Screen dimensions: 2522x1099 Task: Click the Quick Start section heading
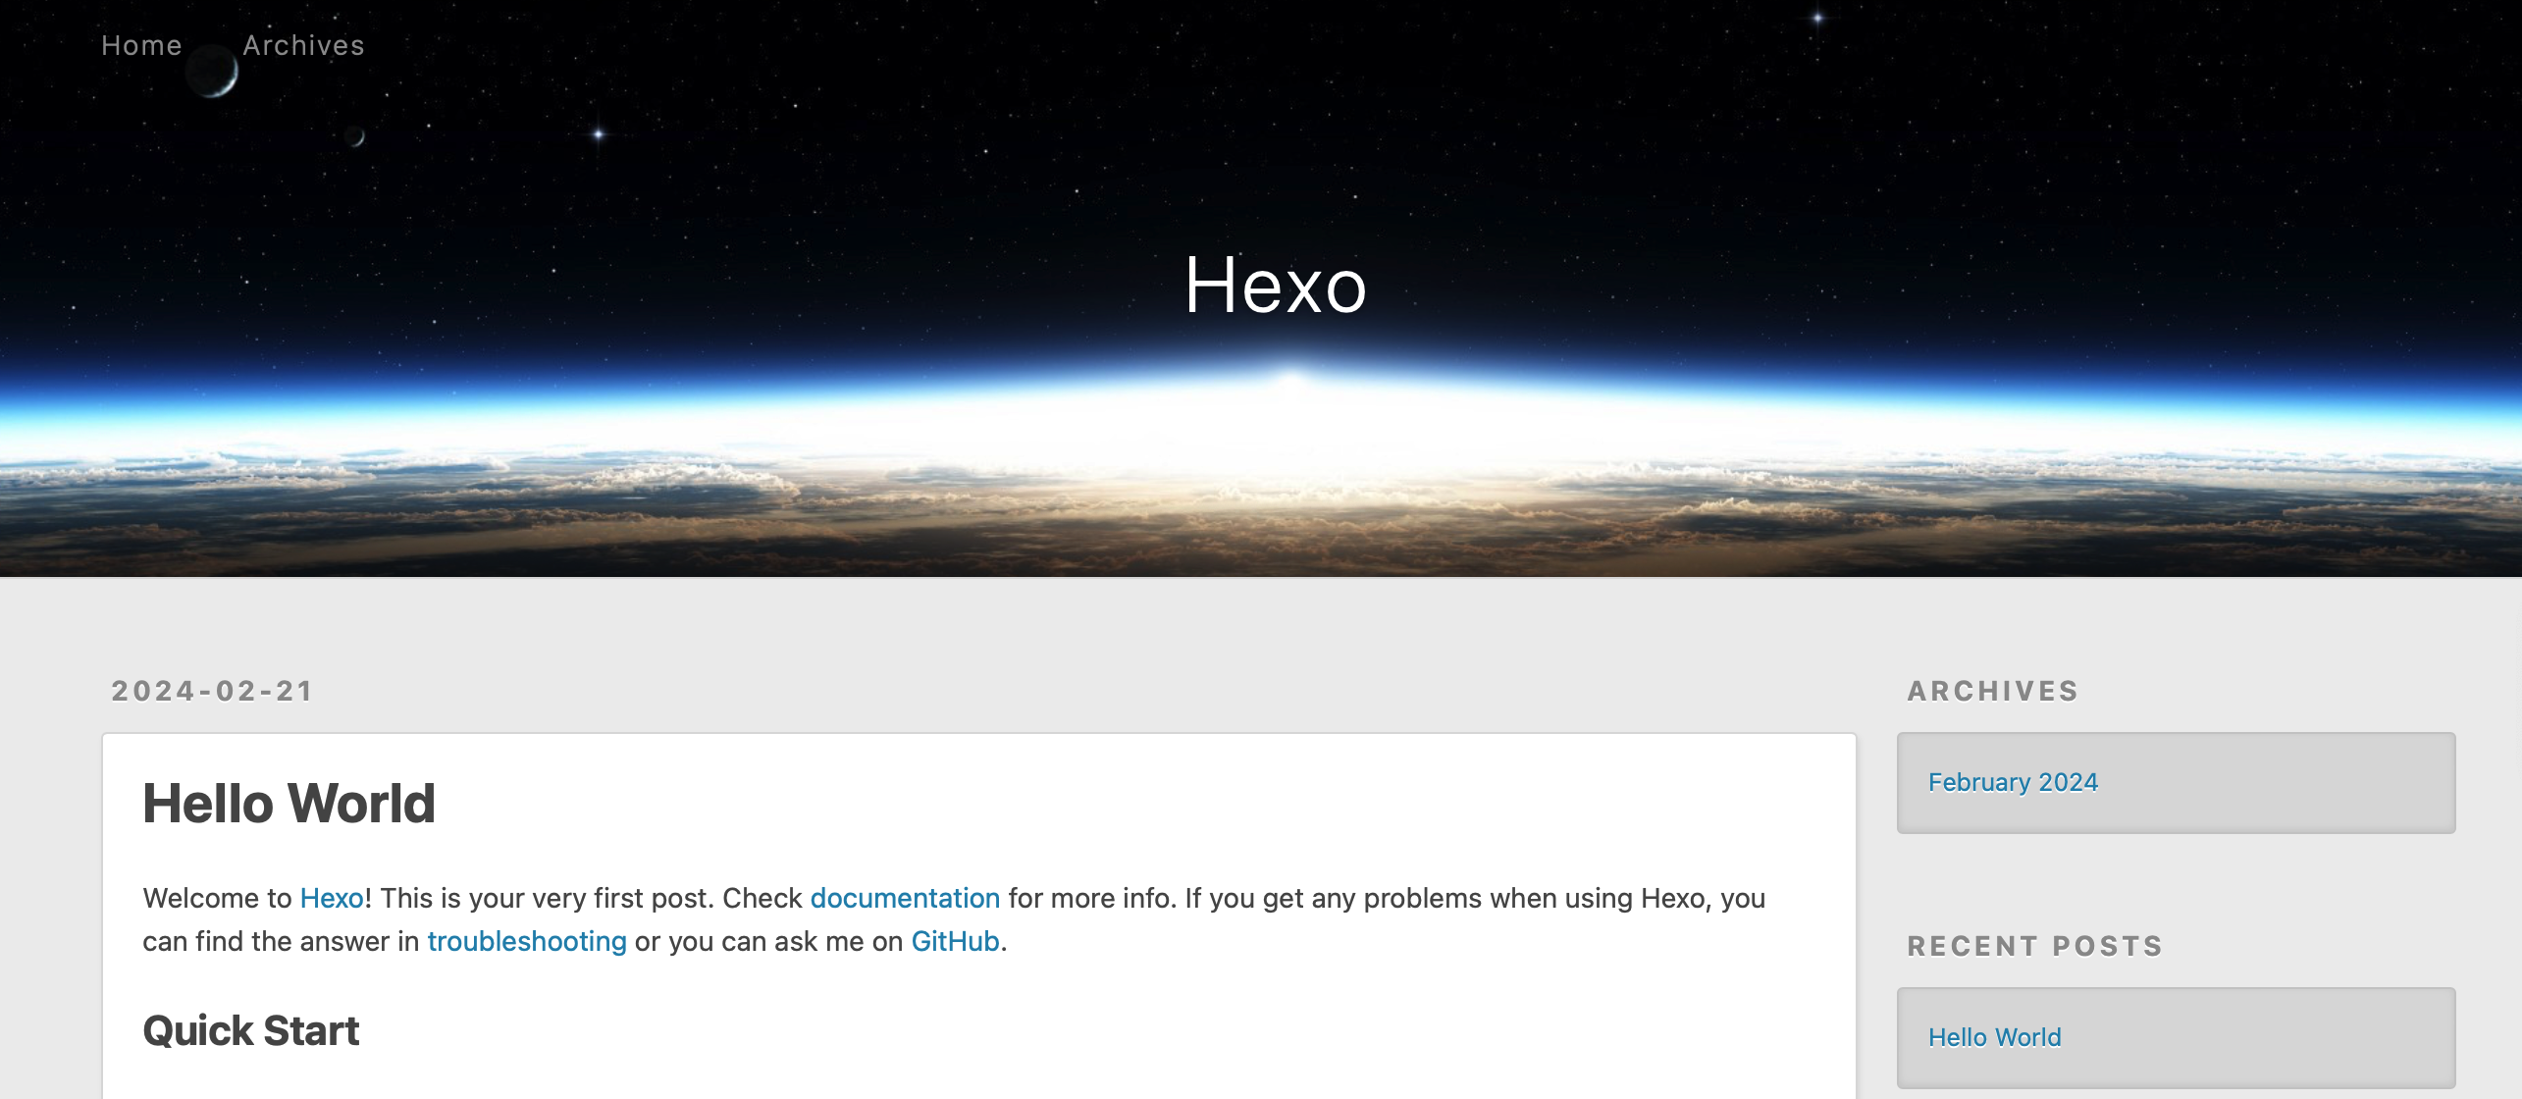251,1031
